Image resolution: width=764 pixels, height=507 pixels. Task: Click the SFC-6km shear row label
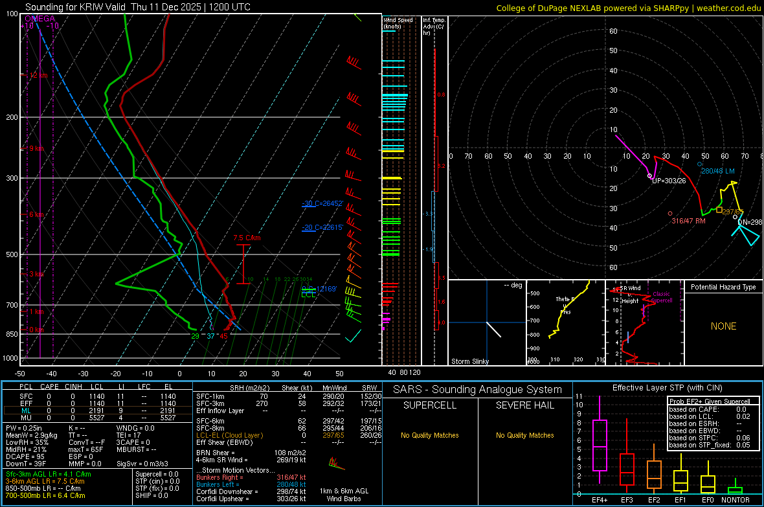(210, 421)
